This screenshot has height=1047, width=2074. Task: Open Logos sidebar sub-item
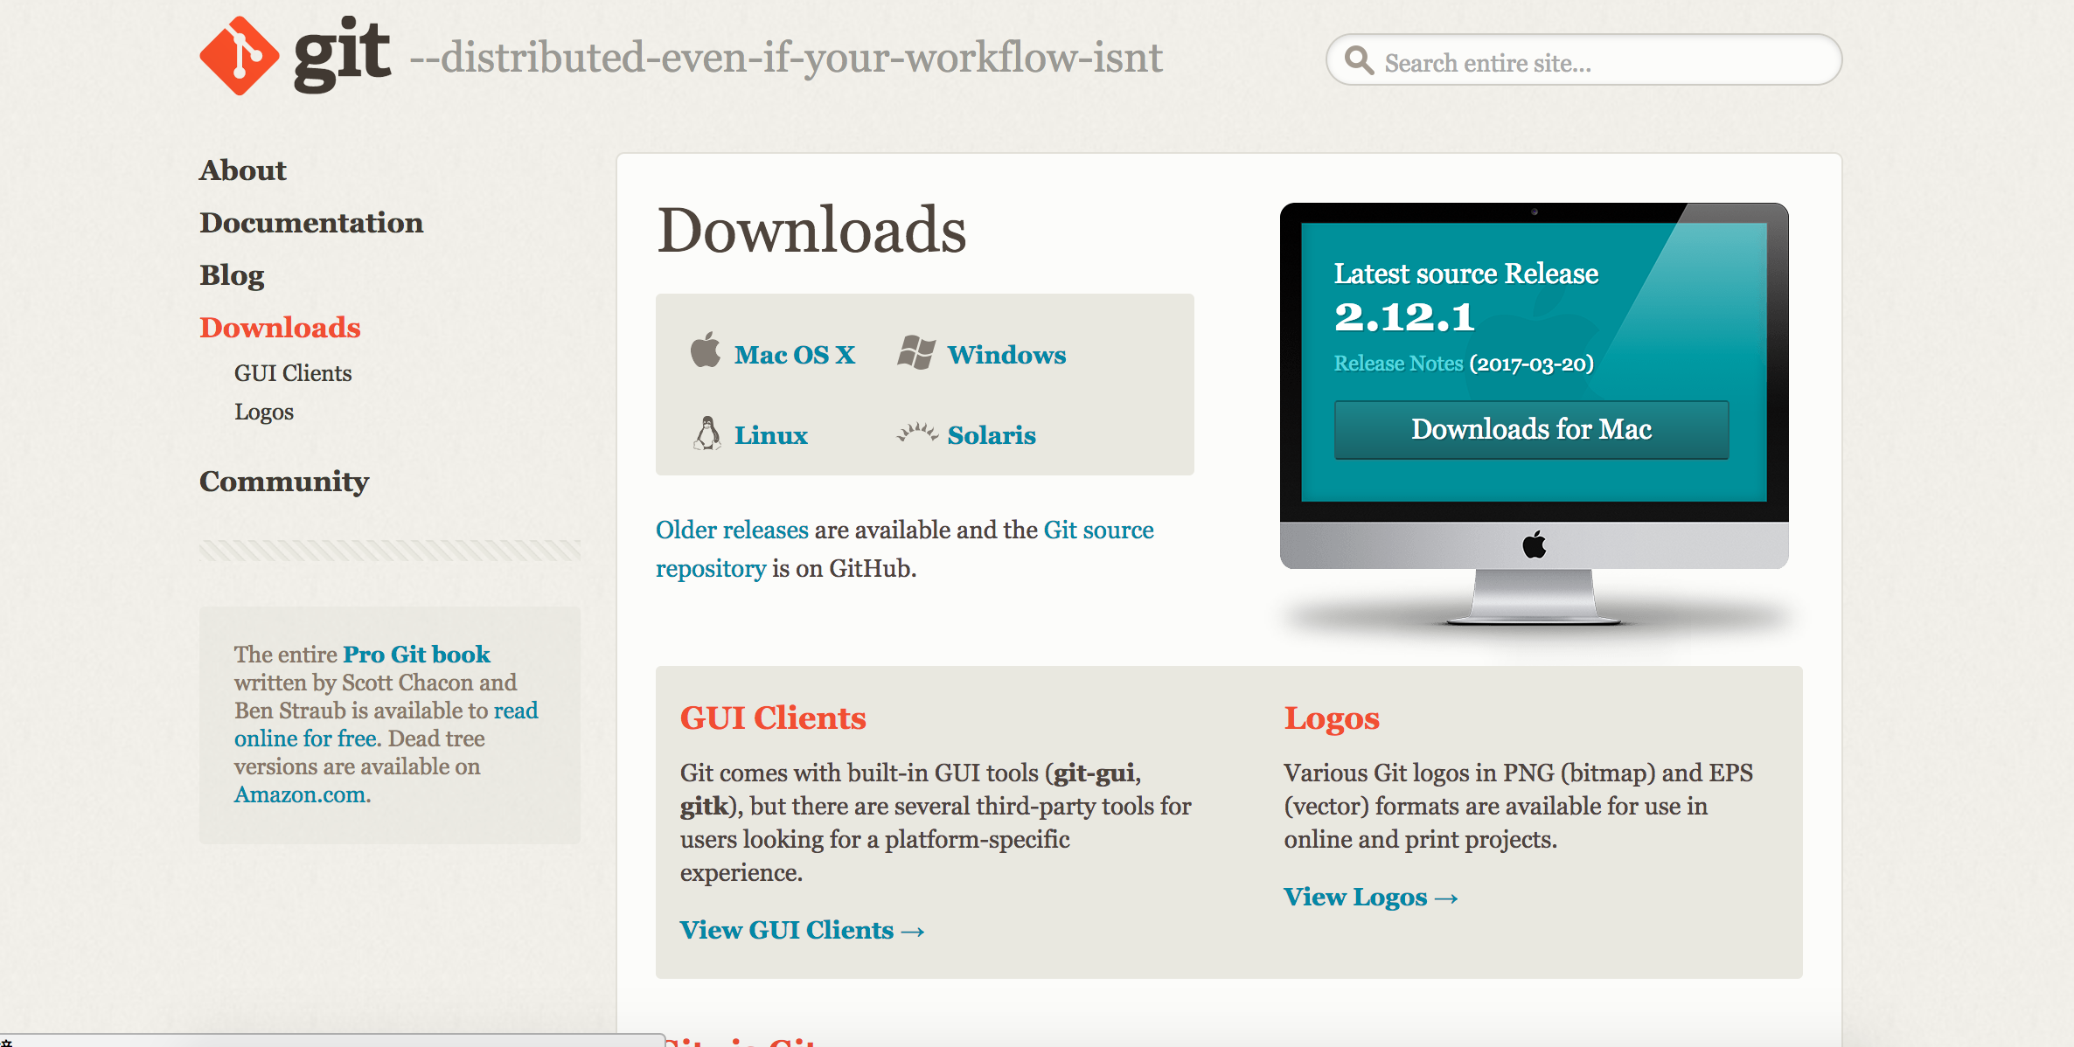click(x=264, y=412)
